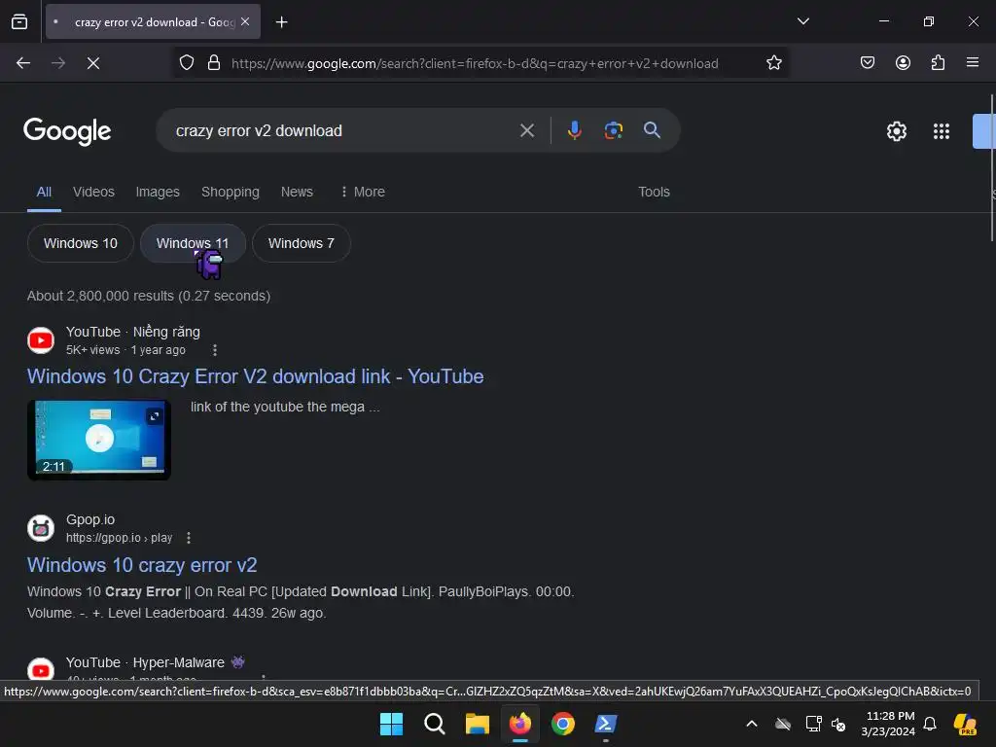Select the All results tab

[44, 192]
